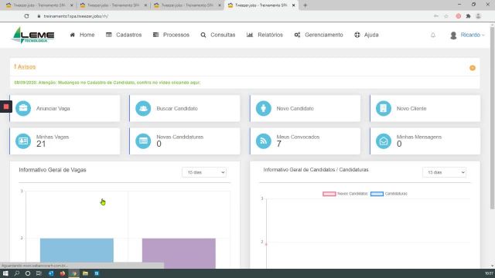Open the 15 dias dropdown for Candidatos chart
The height and width of the screenshot is (278, 495).
coord(444,172)
